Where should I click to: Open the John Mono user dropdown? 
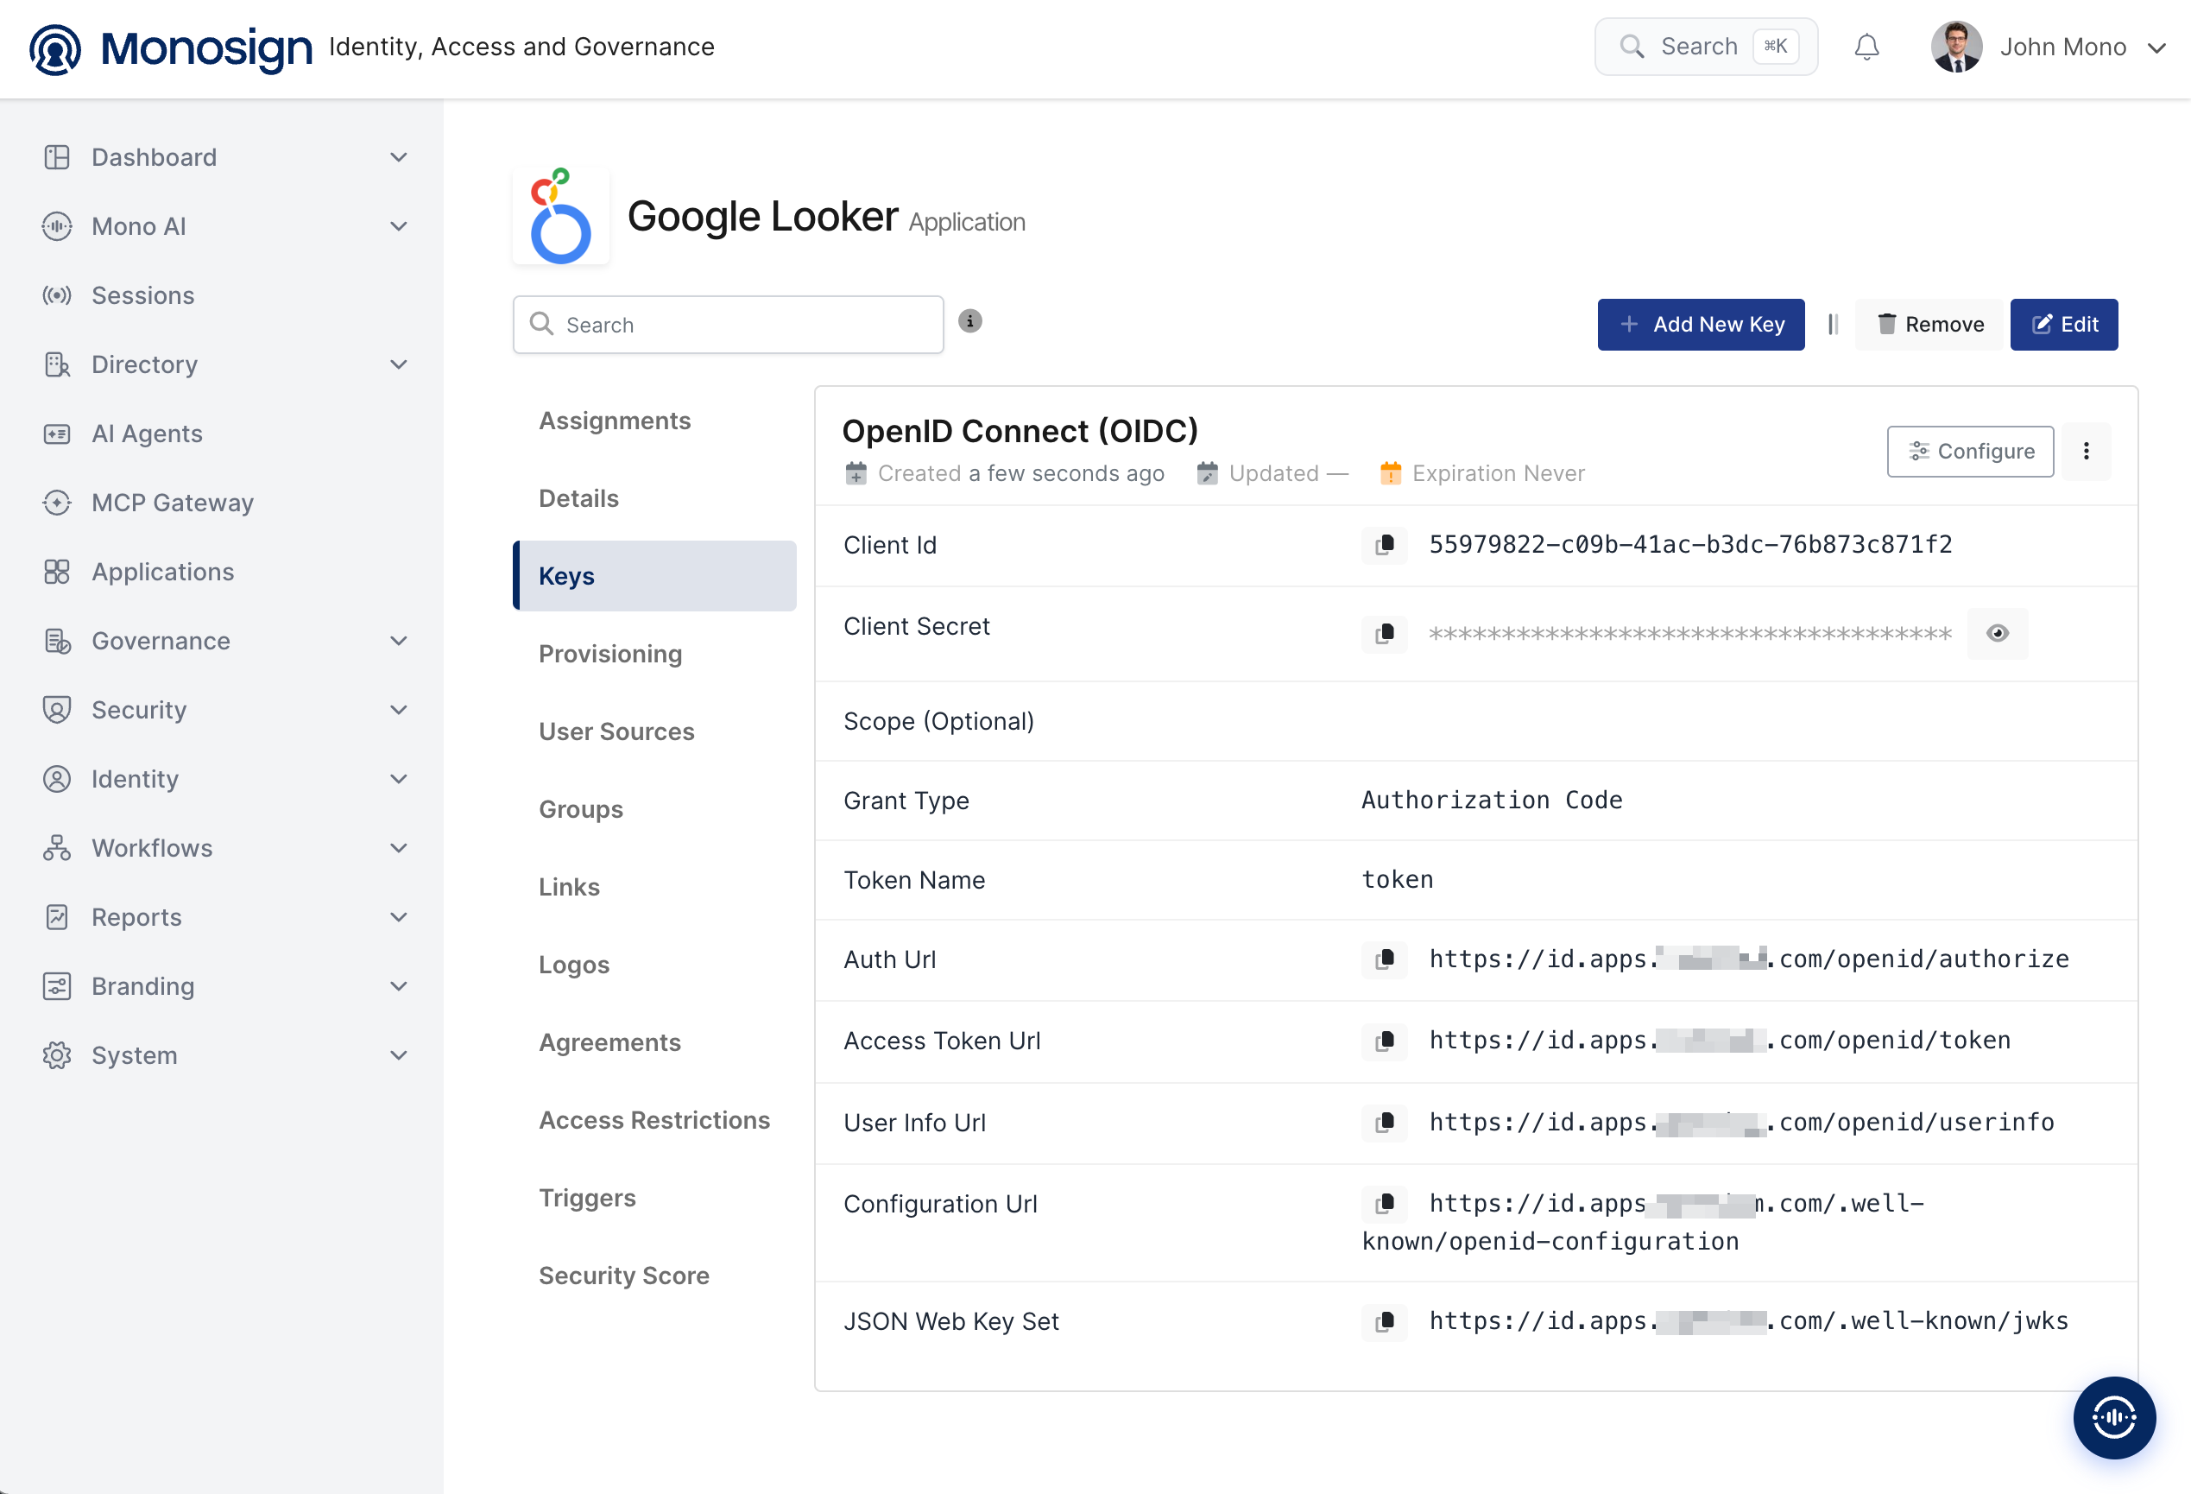click(2049, 47)
